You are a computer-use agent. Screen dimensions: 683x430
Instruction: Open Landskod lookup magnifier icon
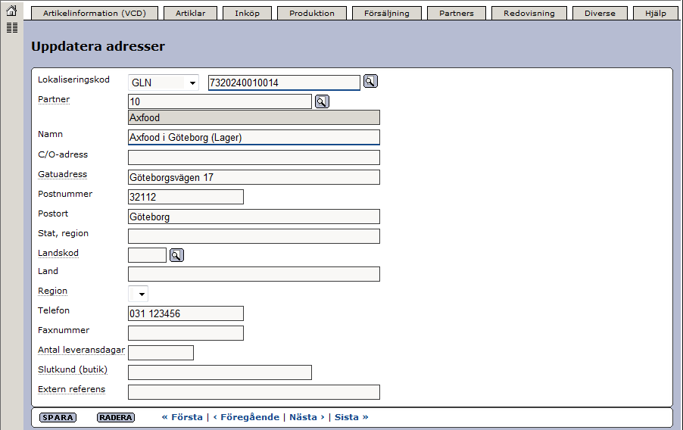pyautogui.click(x=176, y=255)
